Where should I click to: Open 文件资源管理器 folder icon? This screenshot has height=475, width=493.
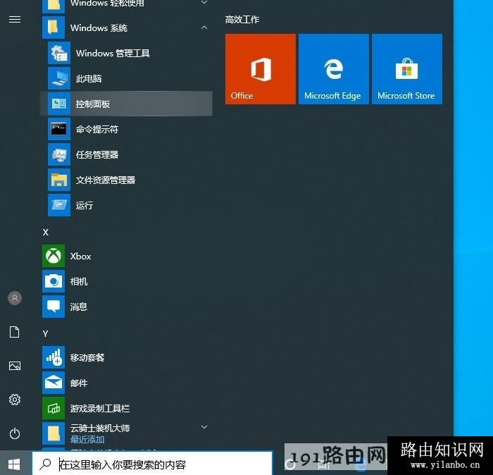(x=59, y=180)
